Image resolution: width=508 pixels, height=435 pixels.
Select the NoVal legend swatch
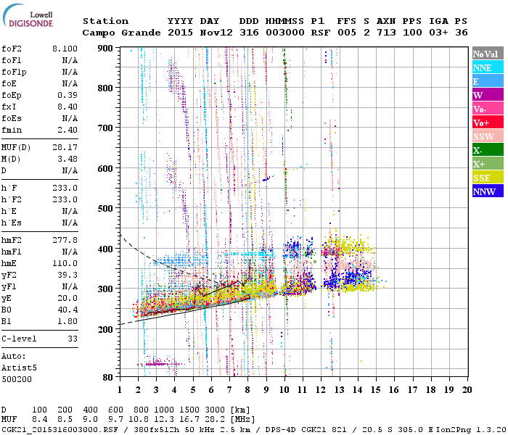[x=488, y=54]
